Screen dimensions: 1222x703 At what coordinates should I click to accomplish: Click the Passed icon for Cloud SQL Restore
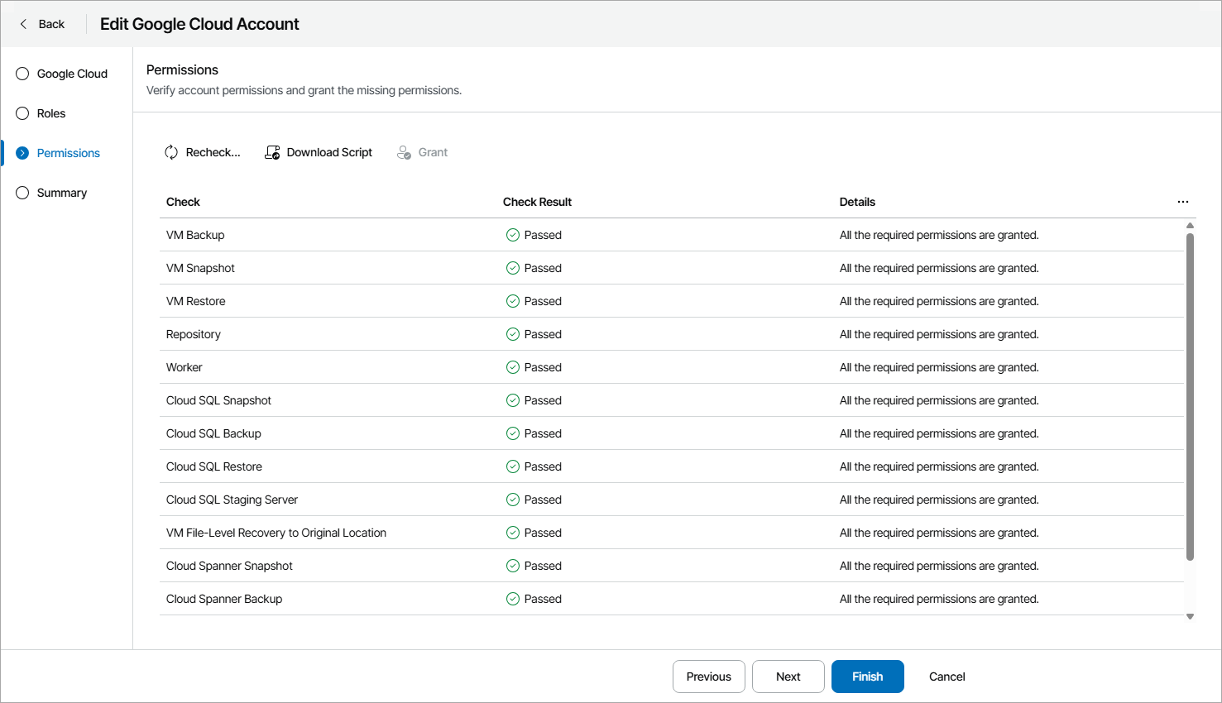pyautogui.click(x=514, y=466)
